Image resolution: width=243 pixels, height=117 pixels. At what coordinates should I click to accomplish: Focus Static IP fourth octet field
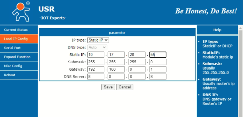[158, 55]
